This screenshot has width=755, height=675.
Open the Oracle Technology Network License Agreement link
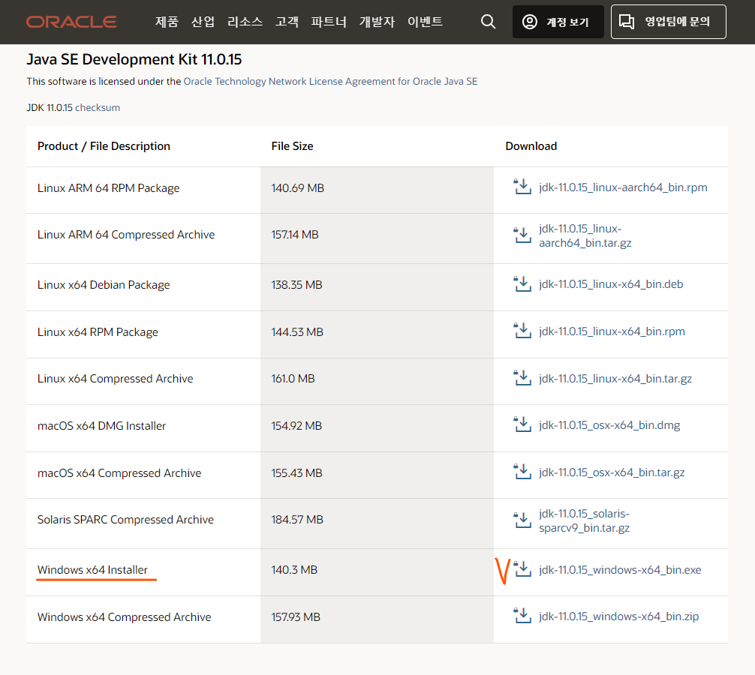330,81
